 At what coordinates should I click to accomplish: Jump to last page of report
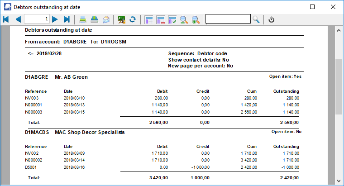click(x=67, y=19)
